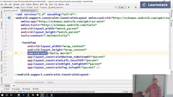Open the VCS menu
The width and height of the screenshot is (173, 97).
click(56, 4)
